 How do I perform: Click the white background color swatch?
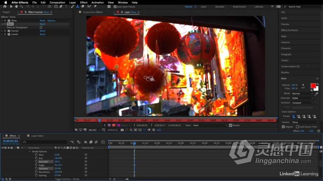point(316,89)
